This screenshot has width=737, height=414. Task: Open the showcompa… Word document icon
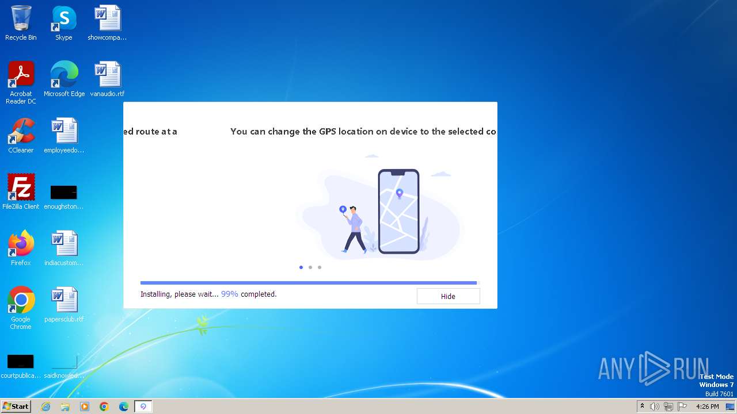click(x=107, y=23)
